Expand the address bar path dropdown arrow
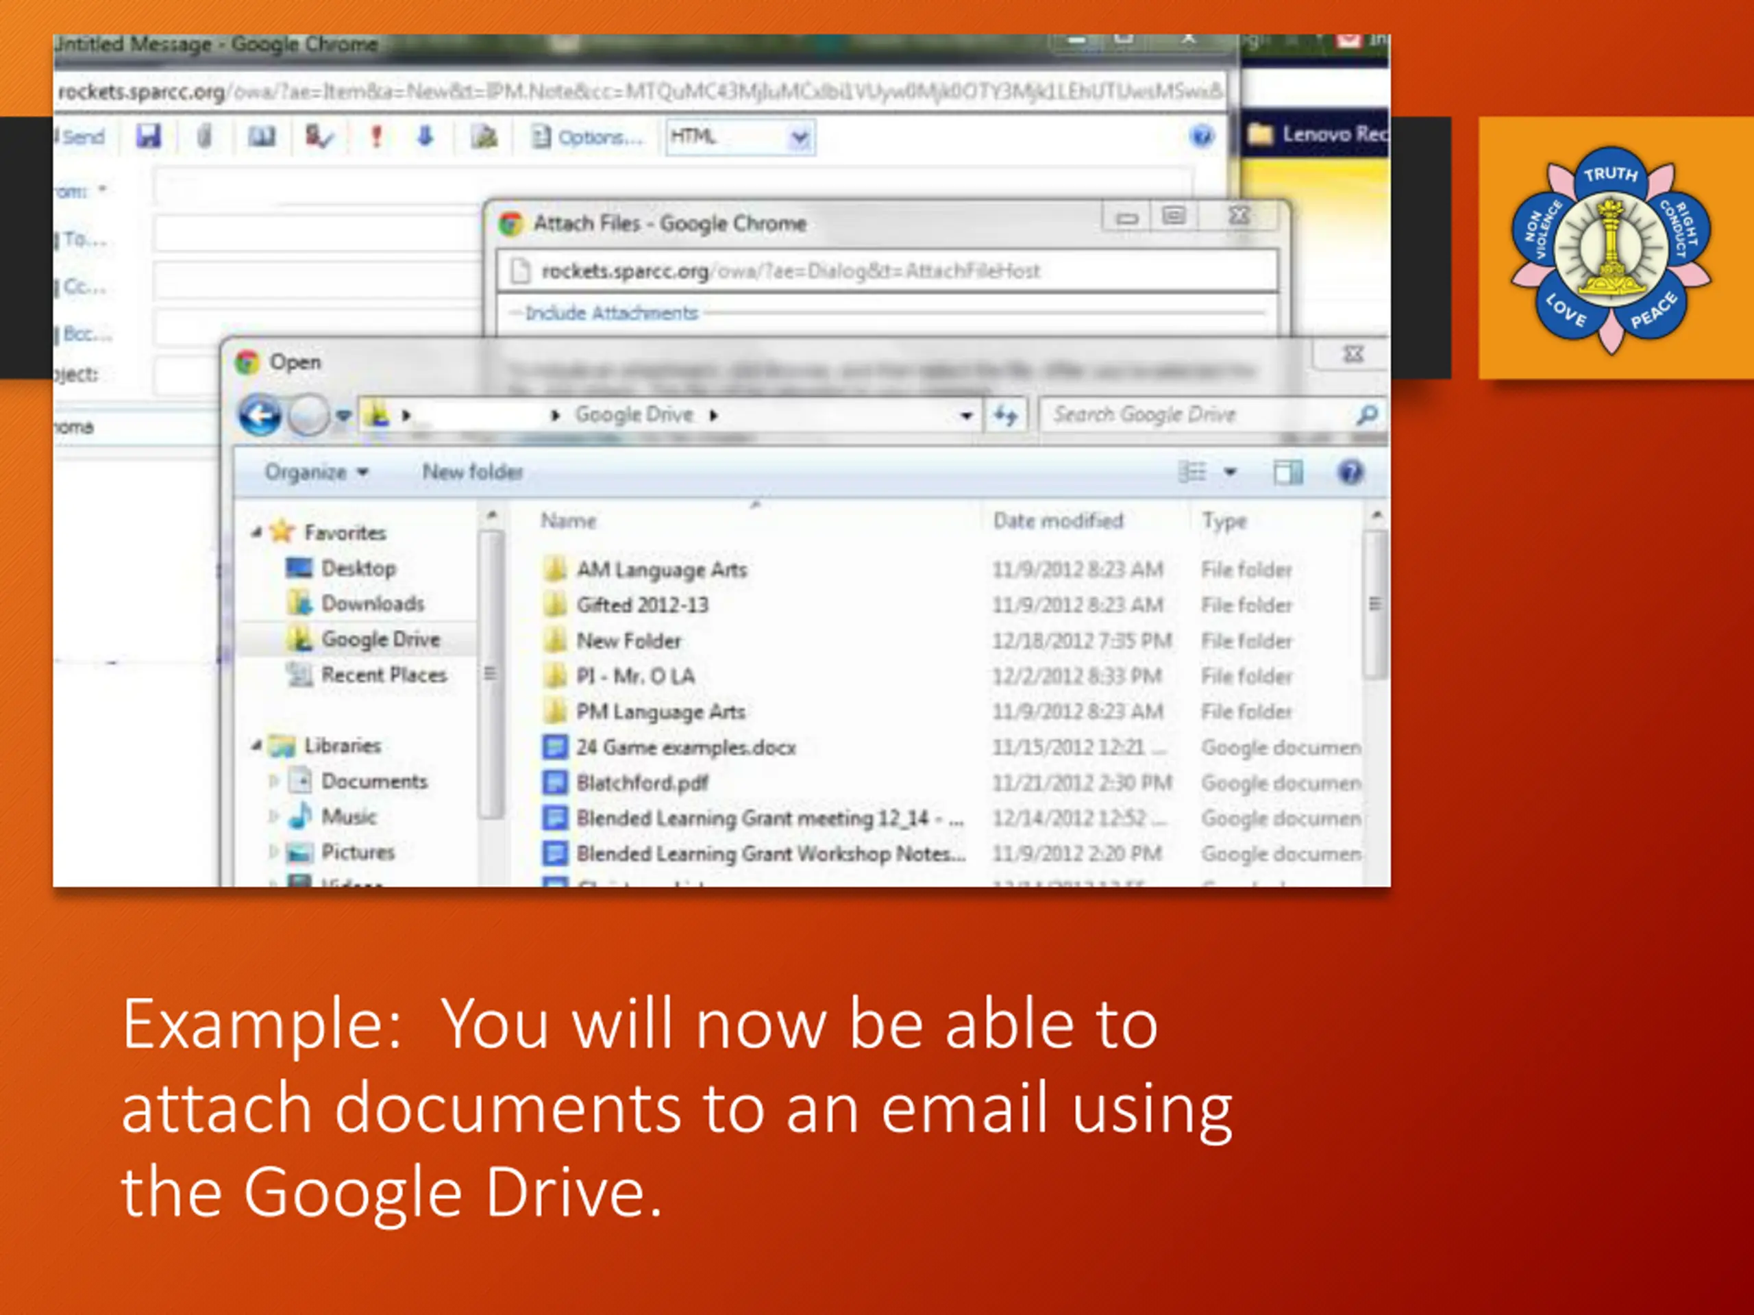Image resolution: width=1754 pixels, height=1315 pixels. (x=965, y=415)
